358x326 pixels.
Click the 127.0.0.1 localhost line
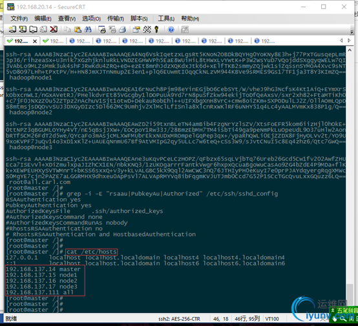(x=145, y=258)
